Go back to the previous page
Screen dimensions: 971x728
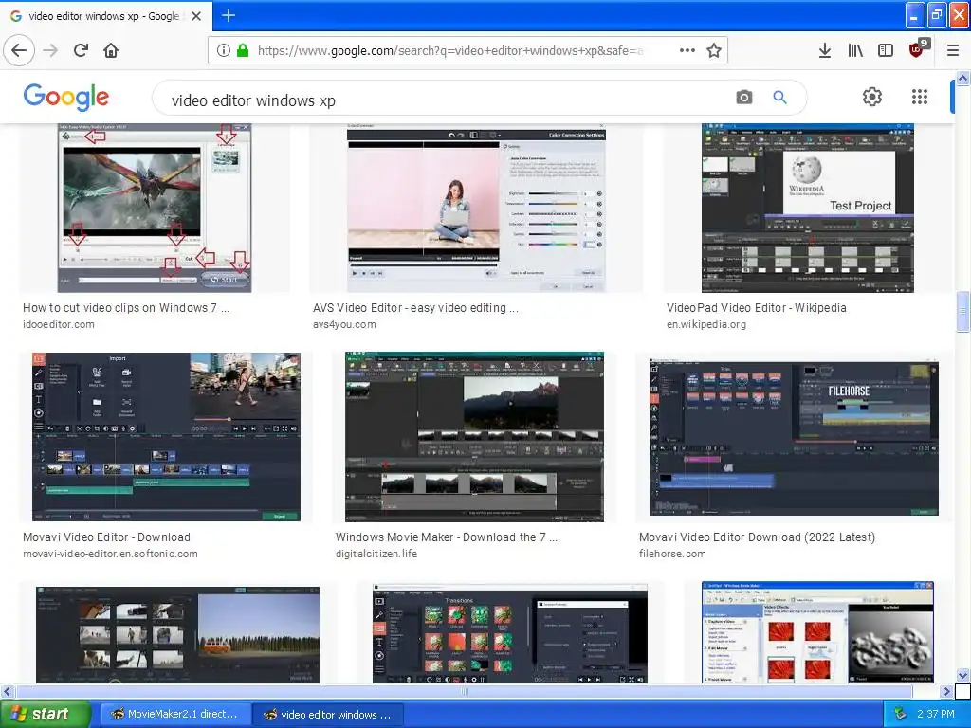point(19,50)
